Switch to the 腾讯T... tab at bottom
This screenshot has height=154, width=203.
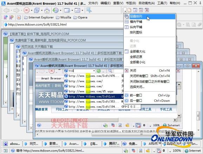pos(112,144)
